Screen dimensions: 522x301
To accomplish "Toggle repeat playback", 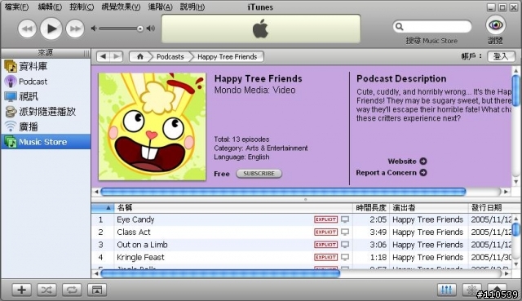I will pyautogui.click(x=72, y=290).
